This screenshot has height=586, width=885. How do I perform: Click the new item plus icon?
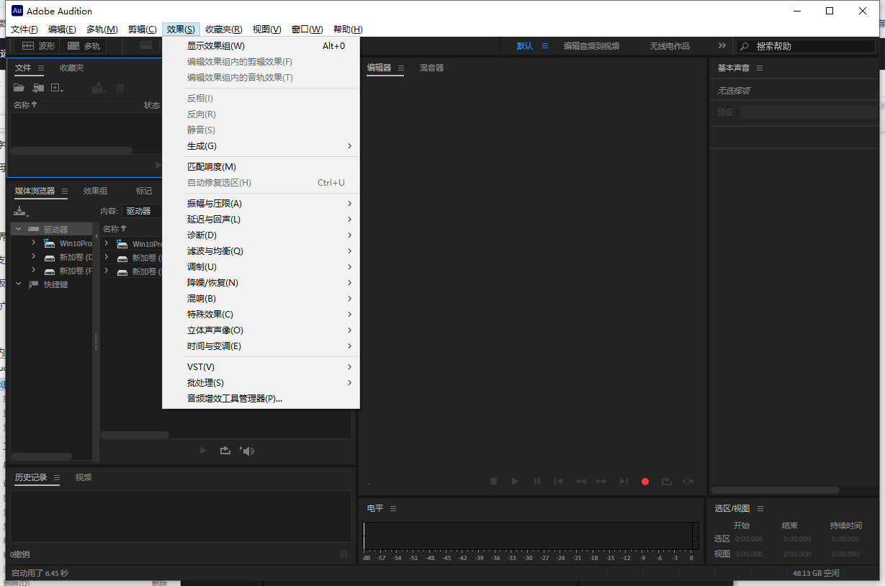click(x=56, y=87)
